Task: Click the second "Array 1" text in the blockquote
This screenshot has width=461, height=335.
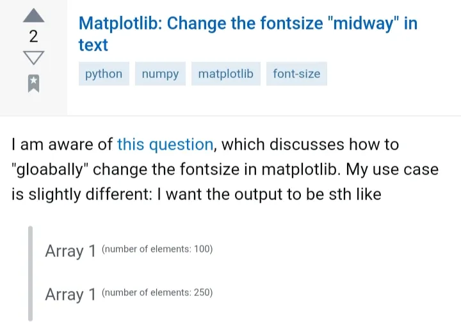Action: tap(70, 295)
